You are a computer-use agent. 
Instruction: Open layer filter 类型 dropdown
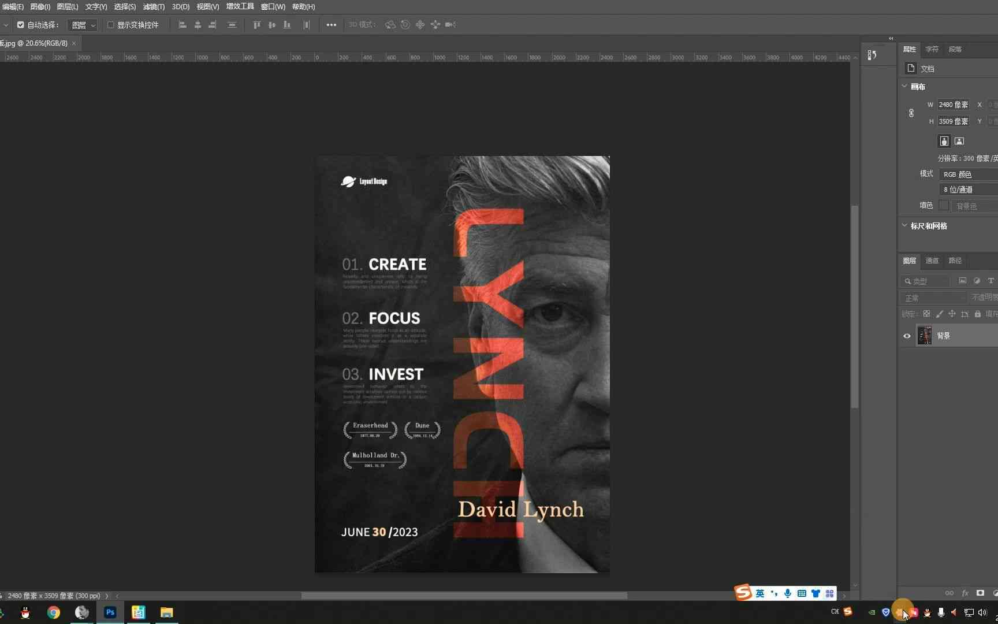(x=925, y=281)
